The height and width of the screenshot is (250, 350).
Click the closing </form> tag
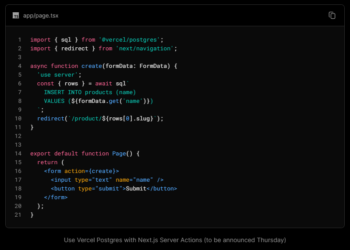[x=56, y=197]
